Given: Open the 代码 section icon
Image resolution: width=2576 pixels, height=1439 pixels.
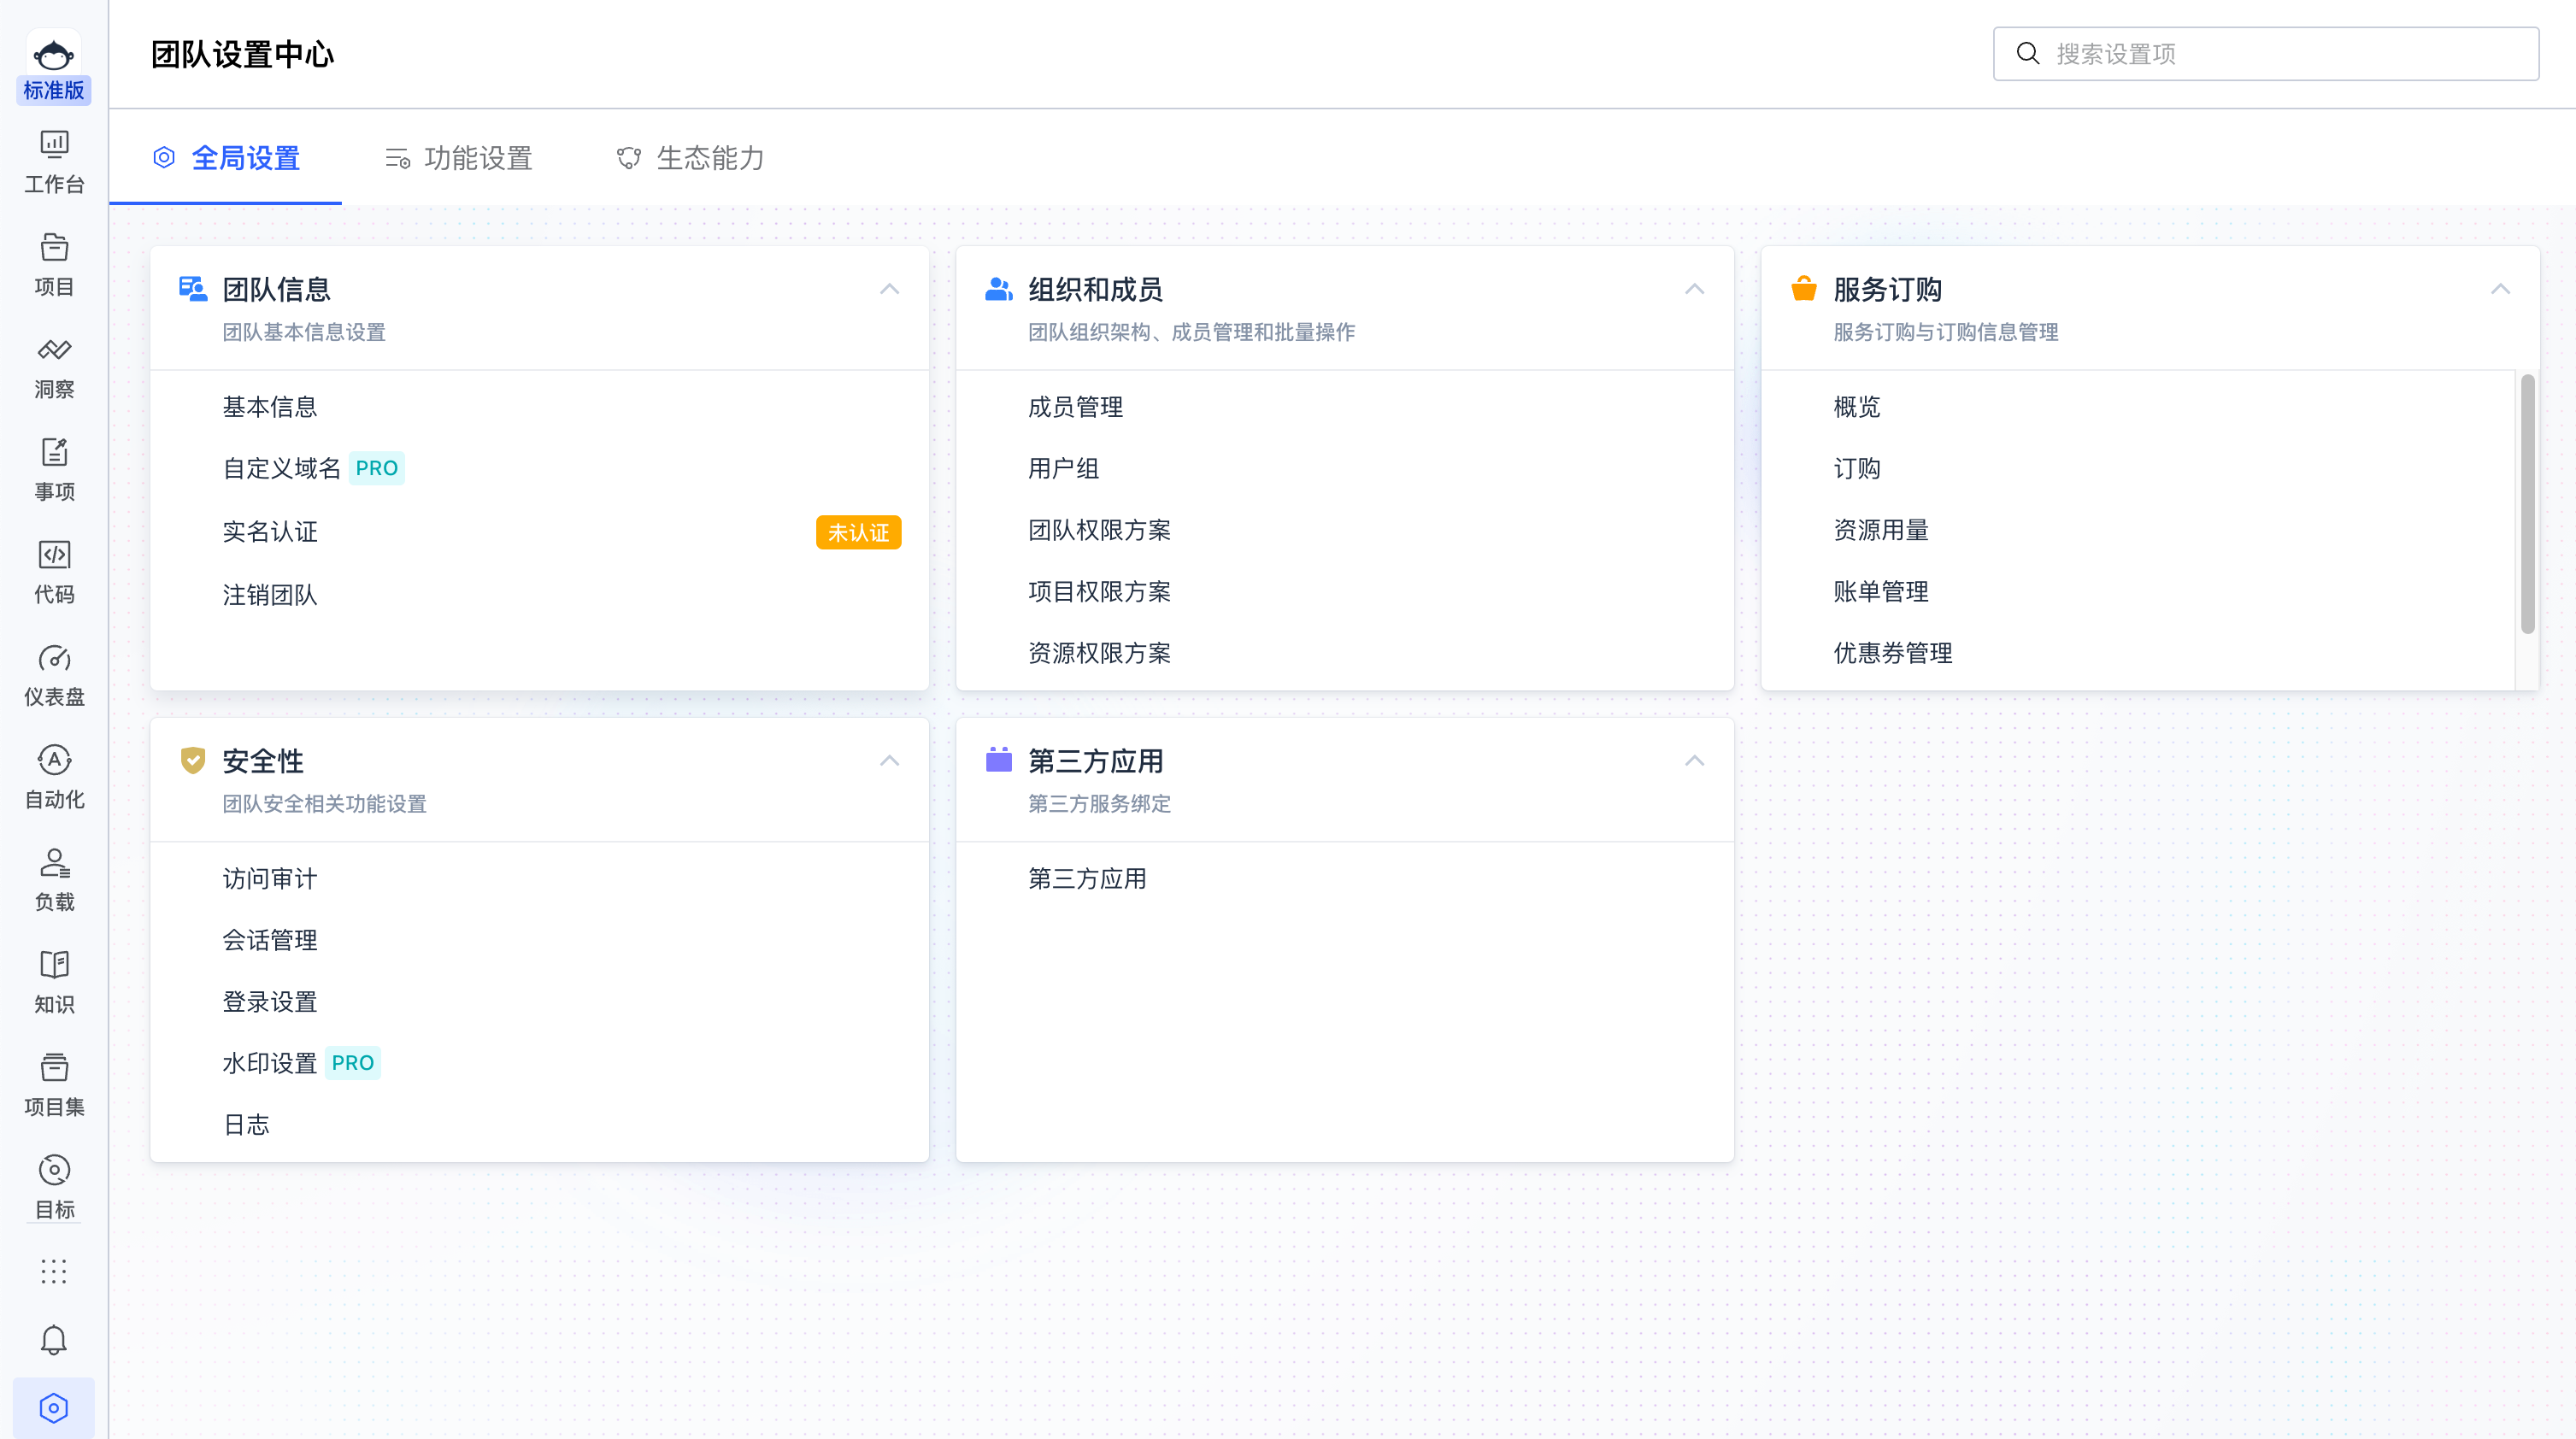Looking at the screenshot, I should coord(53,570).
